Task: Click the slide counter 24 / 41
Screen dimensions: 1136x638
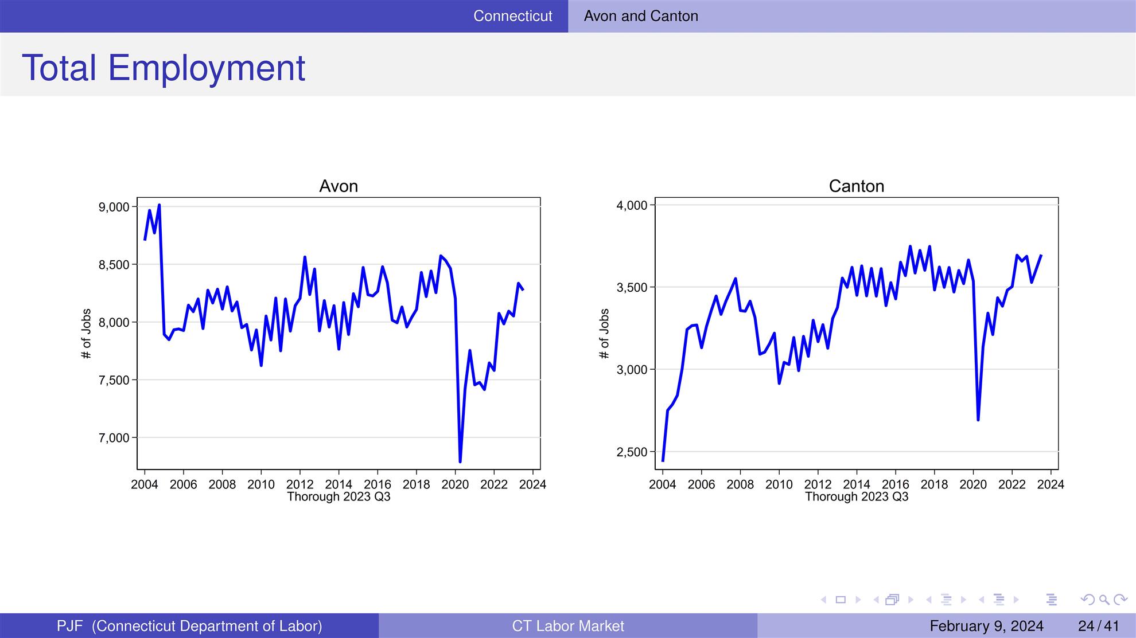Action: pyautogui.click(x=1098, y=626)
